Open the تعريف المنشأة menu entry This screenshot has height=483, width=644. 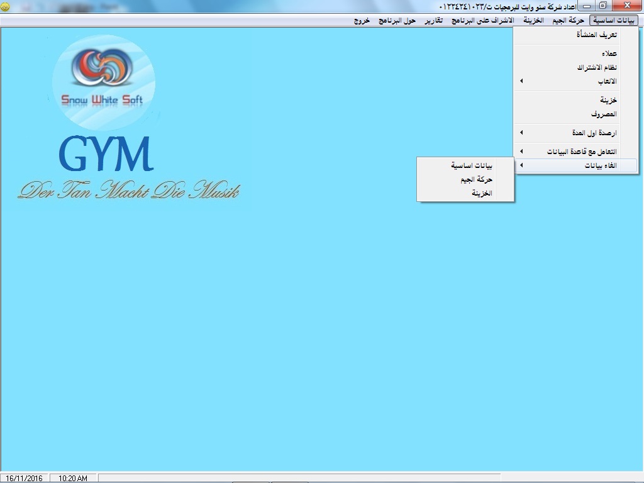(596, 35)
